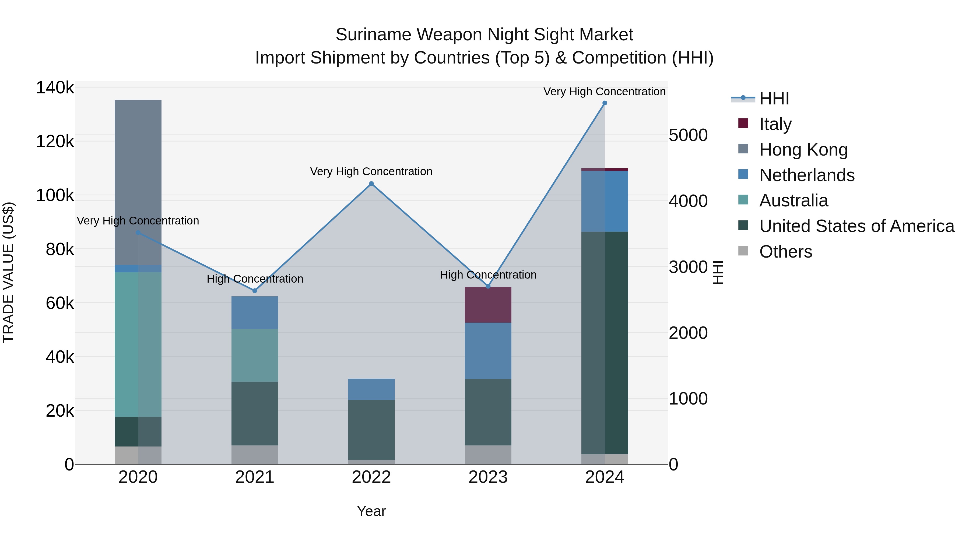Click the Italy segment of 2023 bar
The width and height of the screenshot is (969, 545).
[488, 305]
